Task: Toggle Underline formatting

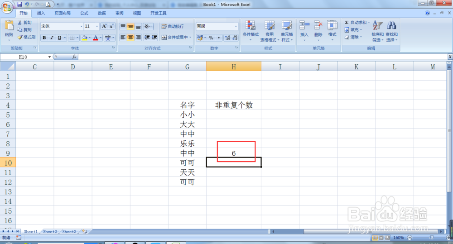Action: point(59,38)
